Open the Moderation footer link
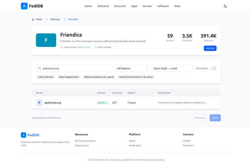This screenshot has height=167, width=250. click(x=135, y=146)
